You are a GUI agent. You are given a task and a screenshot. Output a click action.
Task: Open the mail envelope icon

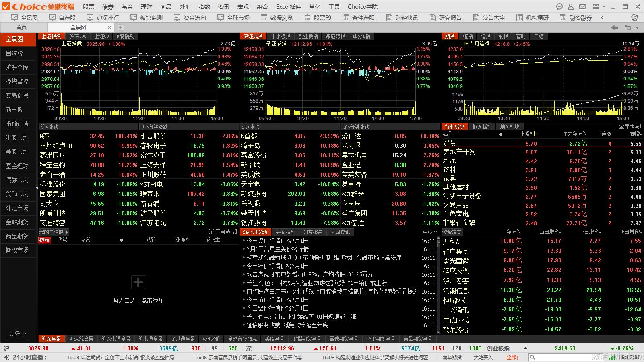(582, 7)
